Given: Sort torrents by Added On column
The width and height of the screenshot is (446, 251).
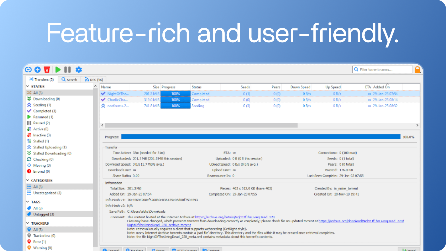Looking at the screenshot, I should (x=381, y=87).
